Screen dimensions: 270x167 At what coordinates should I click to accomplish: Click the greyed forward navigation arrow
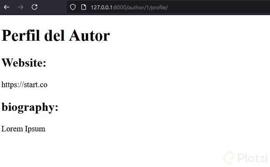click(x=21, y=7)
